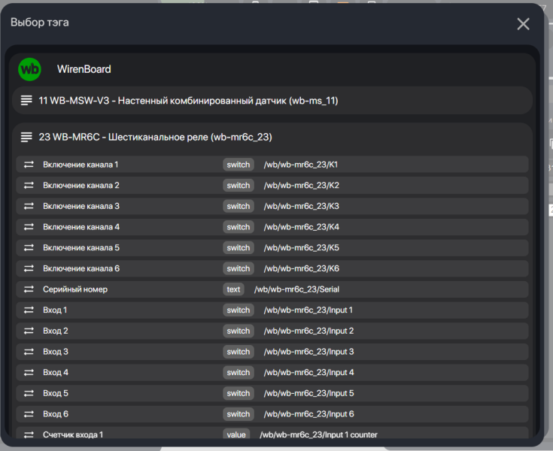Viewport: 553px width, 451px height.
Task: Expand the 11 WB-MSW-V3 wall sensor group
Action: pos(272,101)
